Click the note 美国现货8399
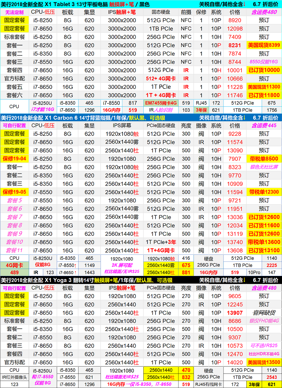The height and width of the screenshot is (388, 282). 264,45
